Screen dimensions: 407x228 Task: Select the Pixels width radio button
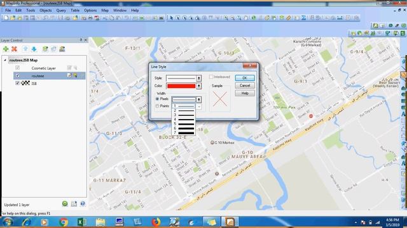coord(157,99)
